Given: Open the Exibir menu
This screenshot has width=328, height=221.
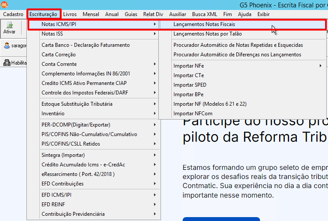Looking at the screenshot, I should click(264, 14).
